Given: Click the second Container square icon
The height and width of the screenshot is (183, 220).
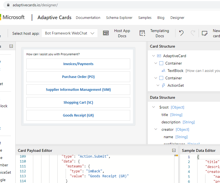Looking at the screenshot, I should [161, 78].
